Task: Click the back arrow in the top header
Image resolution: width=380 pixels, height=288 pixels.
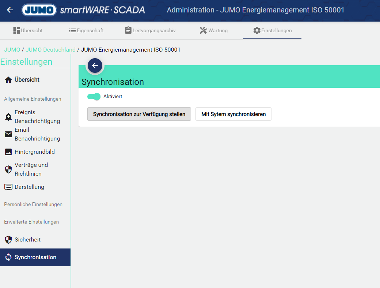Action: [10, 10]
